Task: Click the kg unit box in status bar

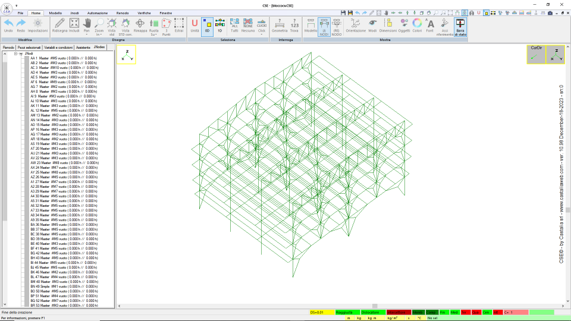Action: (x=359, y=318)
